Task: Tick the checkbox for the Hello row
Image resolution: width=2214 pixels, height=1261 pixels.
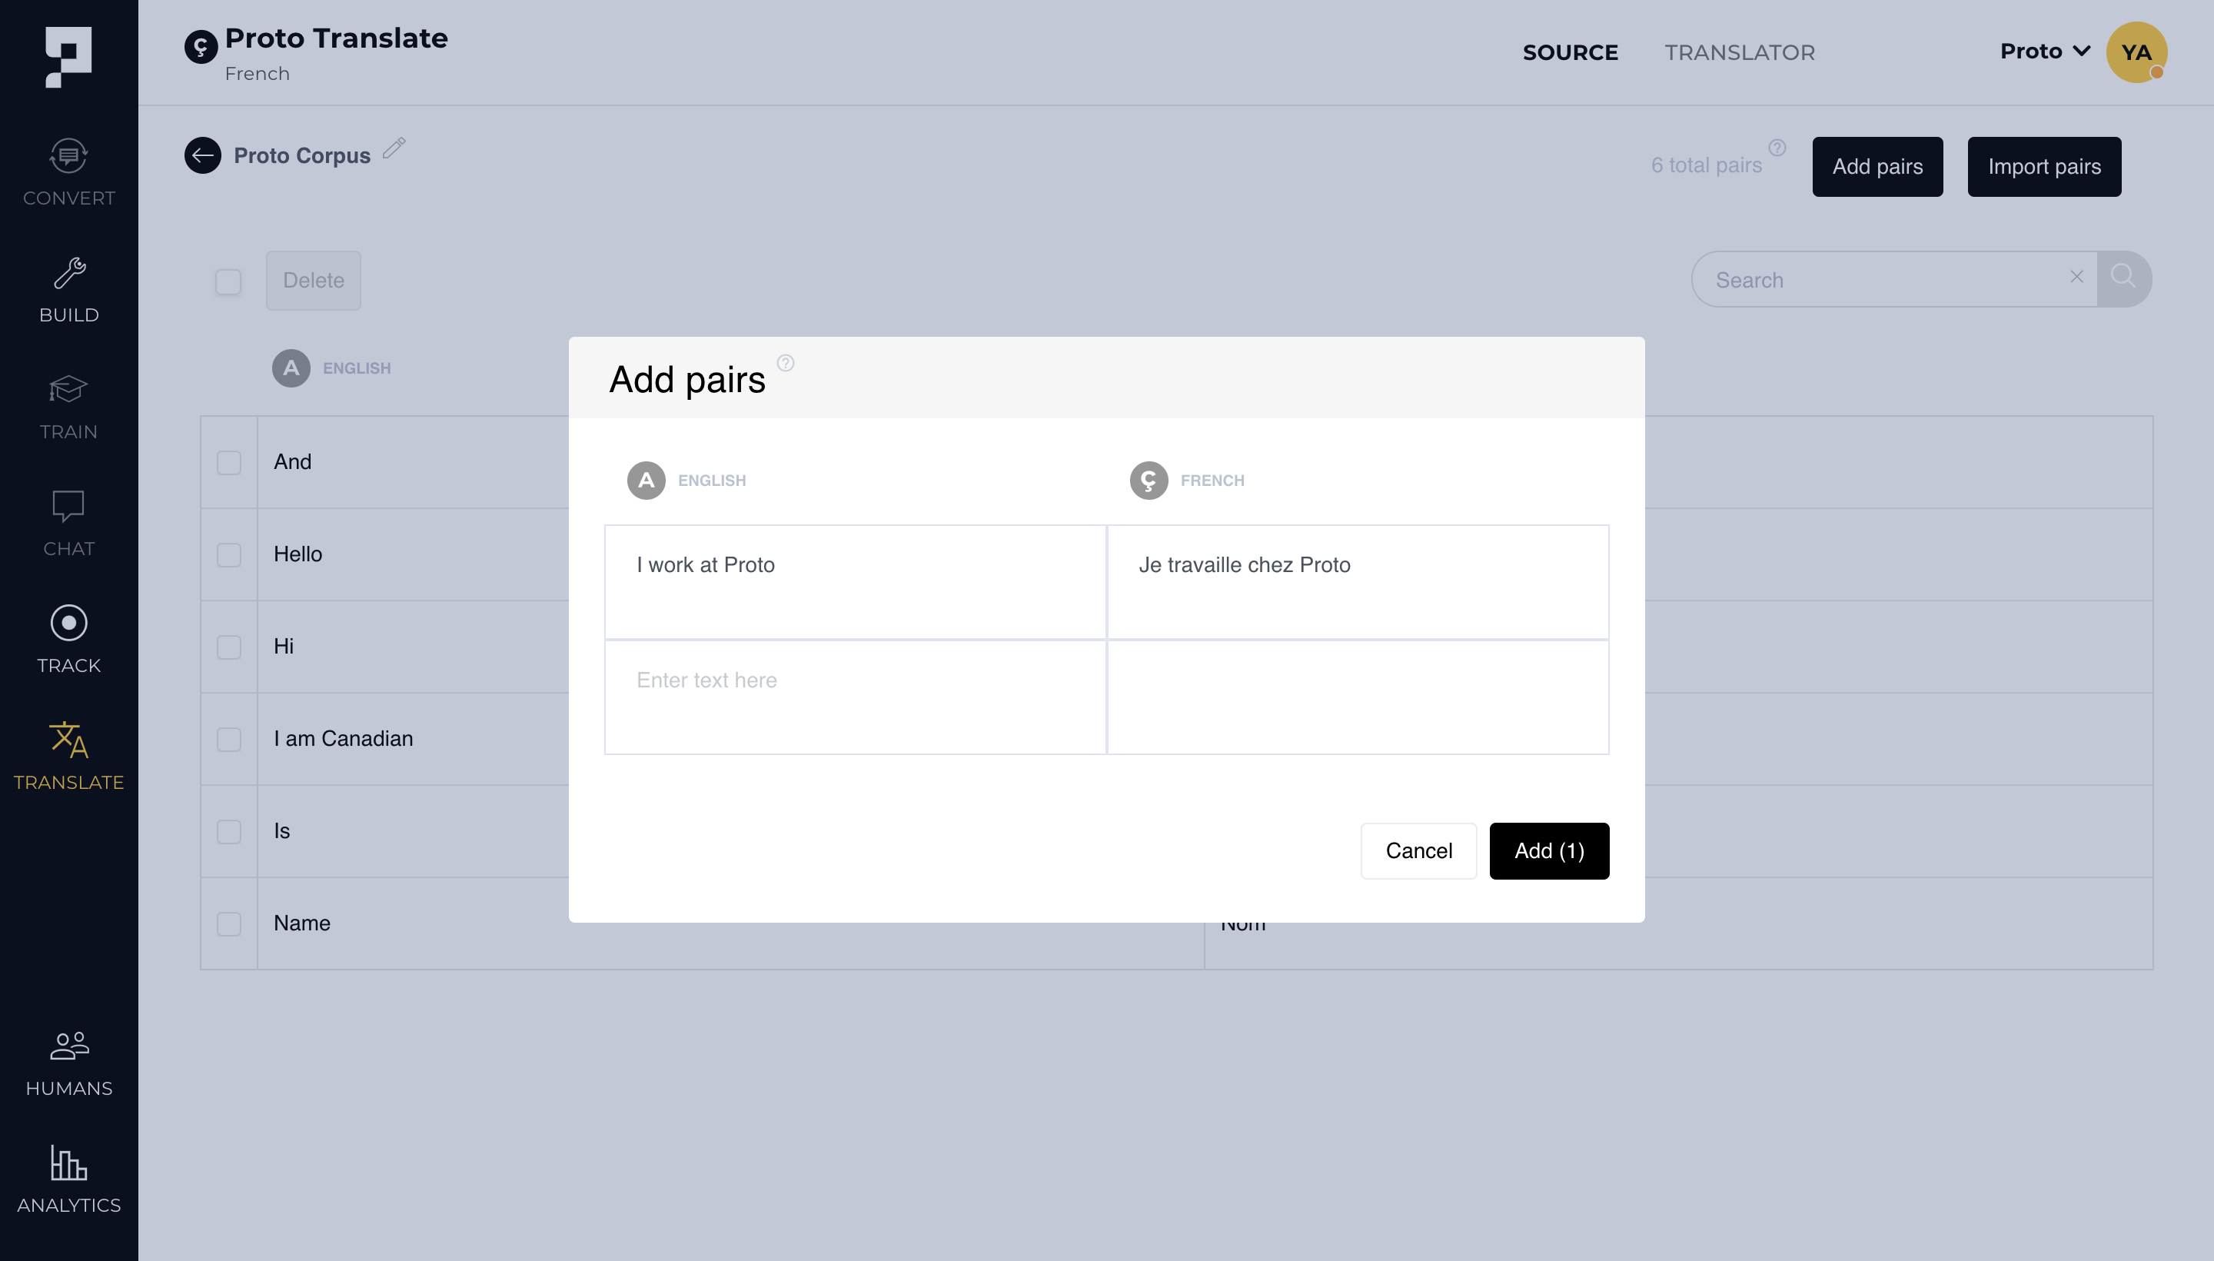Action: [x=229, y=554]
